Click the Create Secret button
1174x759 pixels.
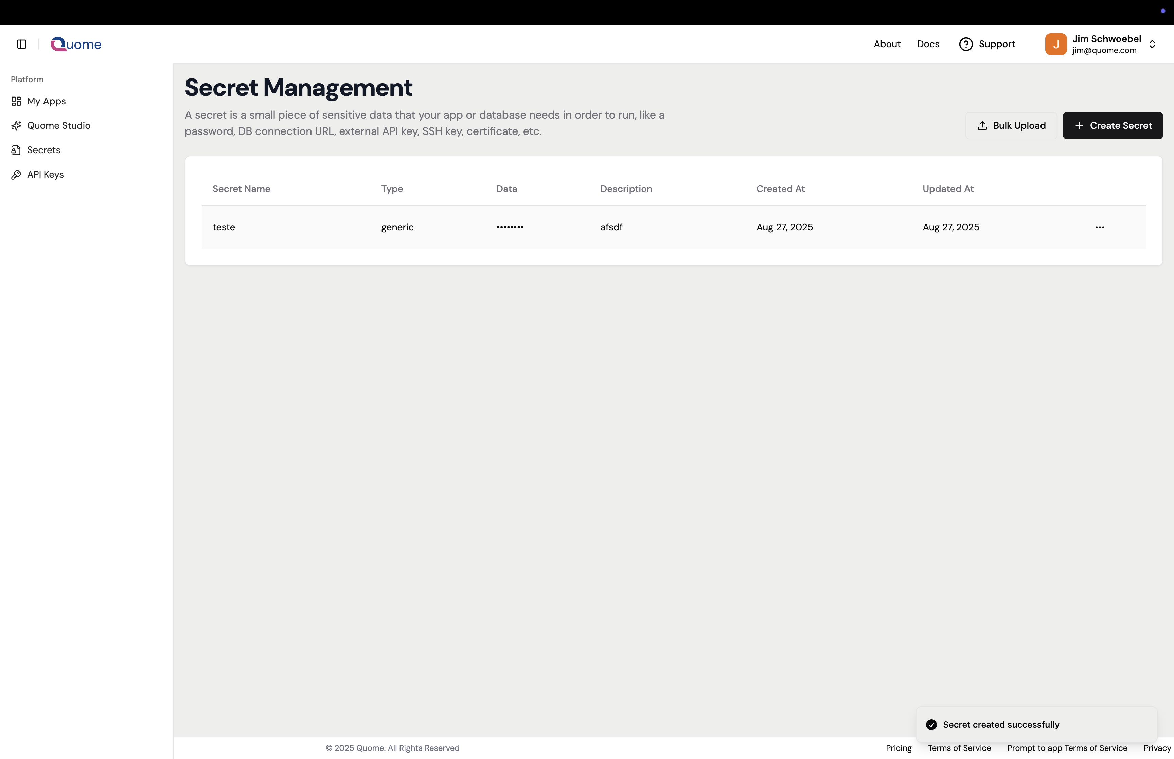(x=1113, y=125)
